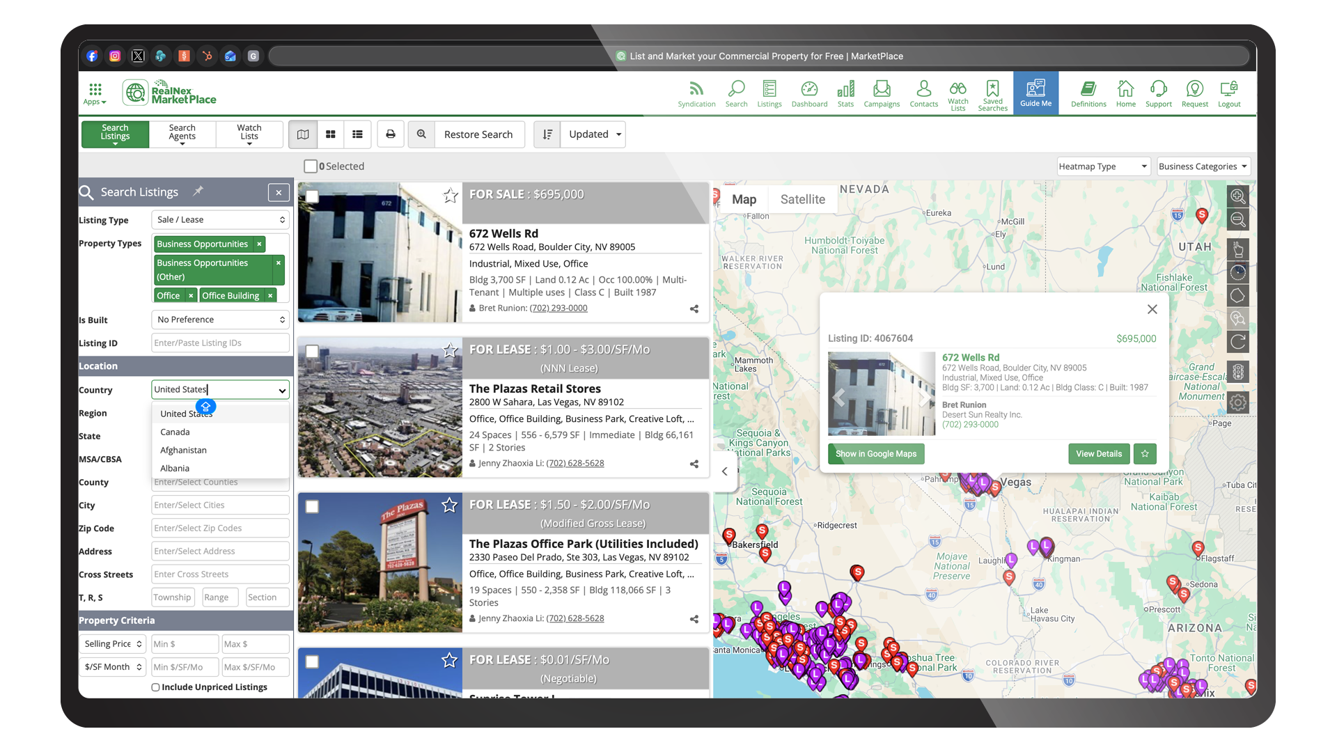Open the Search magnifier in top nav

click(736, 94)
